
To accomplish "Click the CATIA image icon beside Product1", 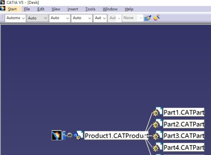I will 56,135.
